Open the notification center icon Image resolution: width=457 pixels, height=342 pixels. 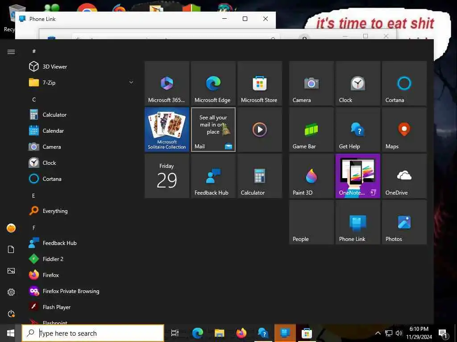[x=443, y=333]
